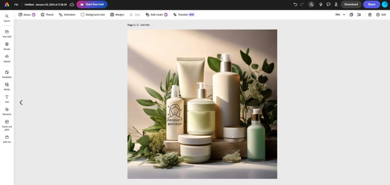Open the Elements panel
This screenshot has height=185, width=390.
point(7,111)
